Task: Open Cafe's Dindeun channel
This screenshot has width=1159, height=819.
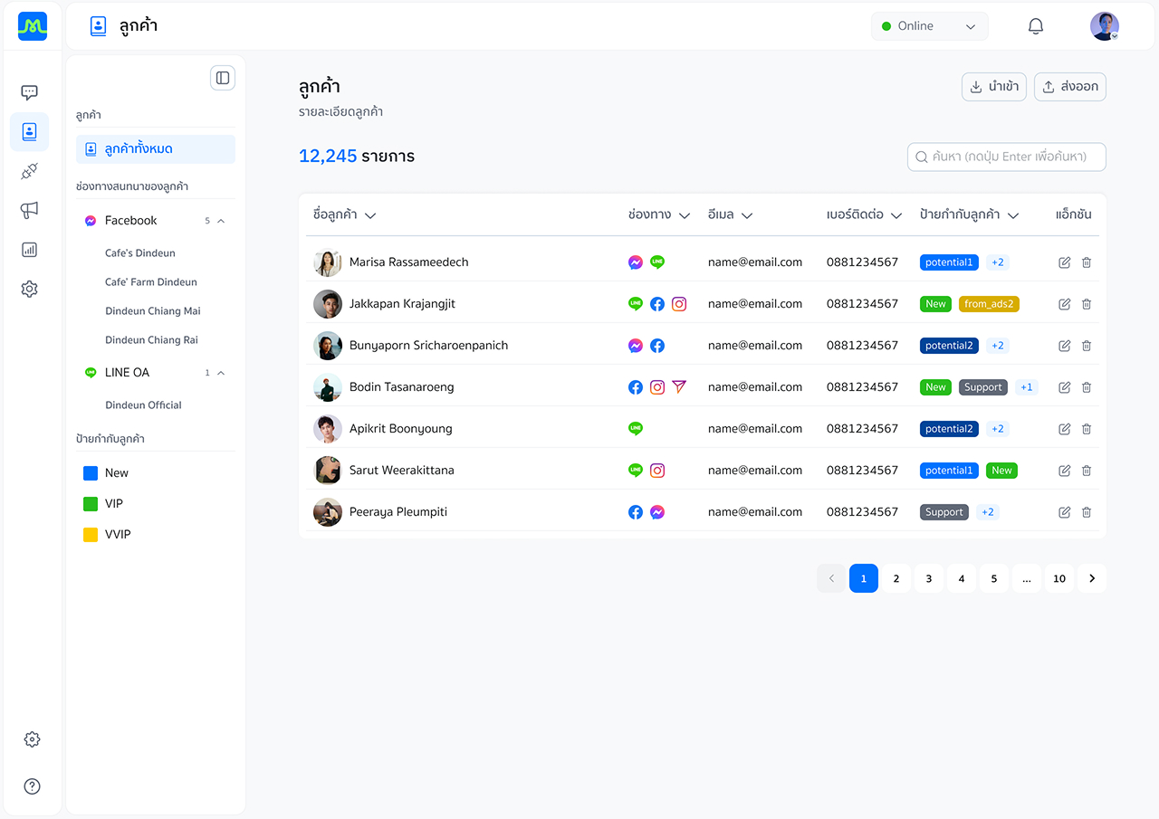Action: point(140,253)
